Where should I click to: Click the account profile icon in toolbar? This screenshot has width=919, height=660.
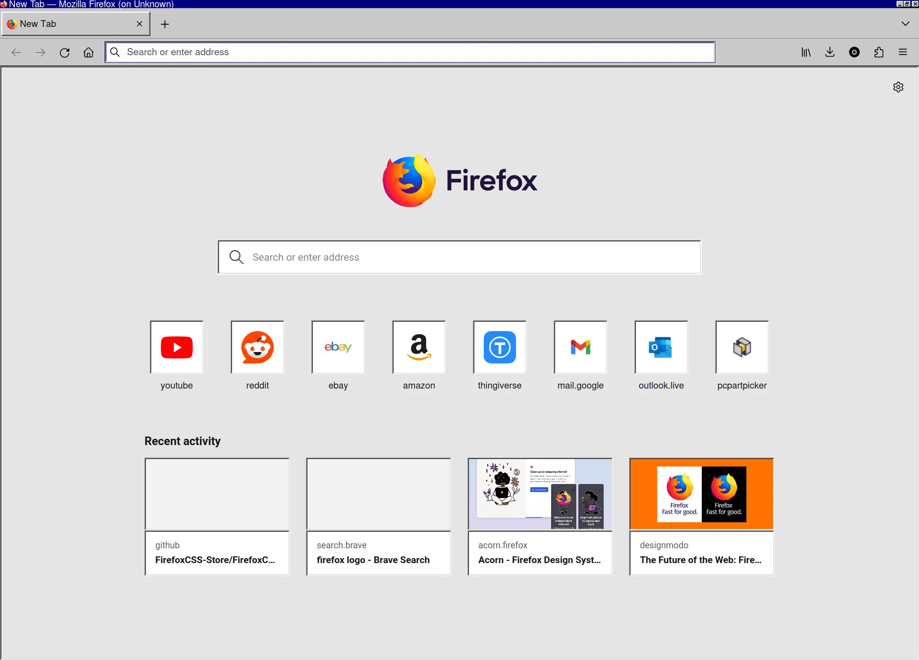pos(854,52)
